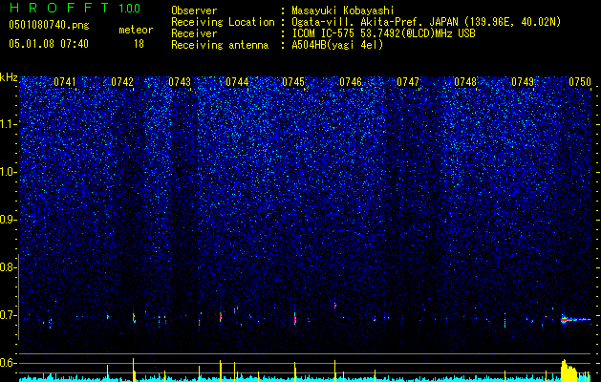Click the file name 0501080740.png
This screenshot has height=382, width=601.
49,25
